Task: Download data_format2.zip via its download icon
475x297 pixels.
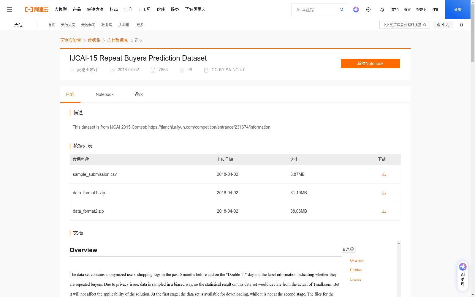Action: coord(384,211)
